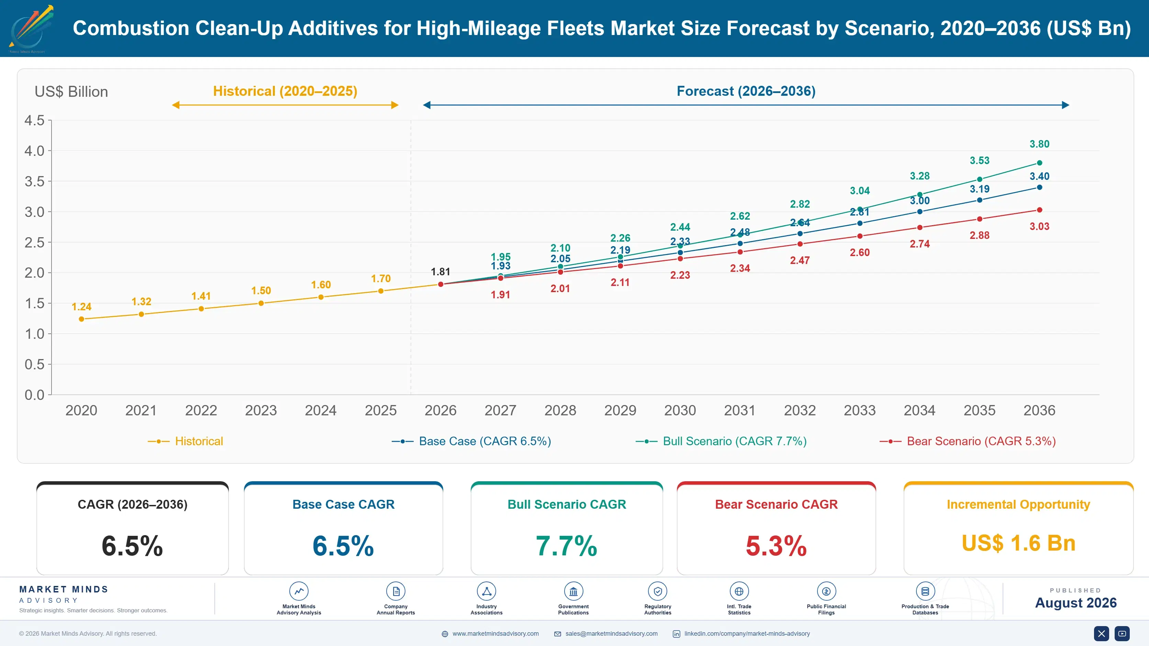The image size is (1149, 646).
Task: Click the 2036 base data point 3.40
Action: tap(1040, 187)
